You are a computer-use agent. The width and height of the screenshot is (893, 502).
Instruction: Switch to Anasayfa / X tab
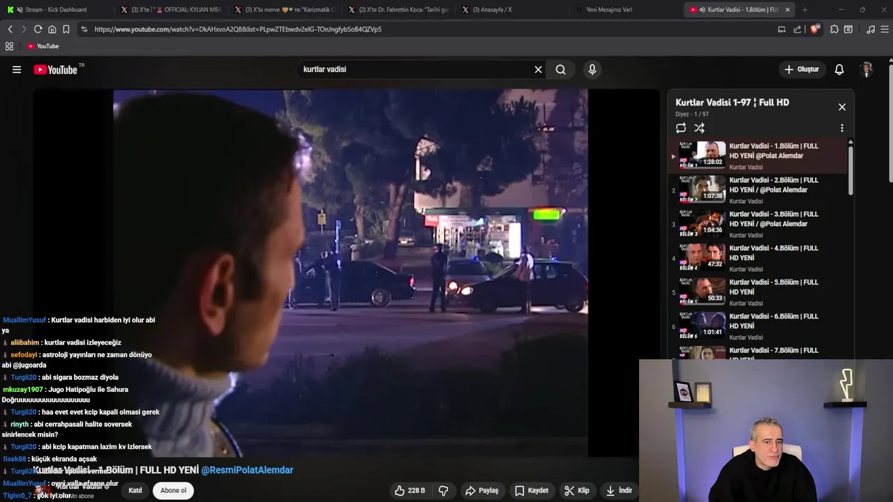click(x=512, y=10)
